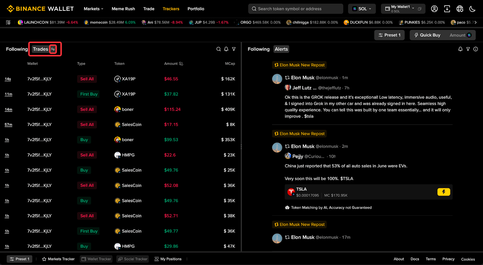This screenshot has height=265, width=483.
Task: Click the Quick Buy button
Action: (427, 35)
